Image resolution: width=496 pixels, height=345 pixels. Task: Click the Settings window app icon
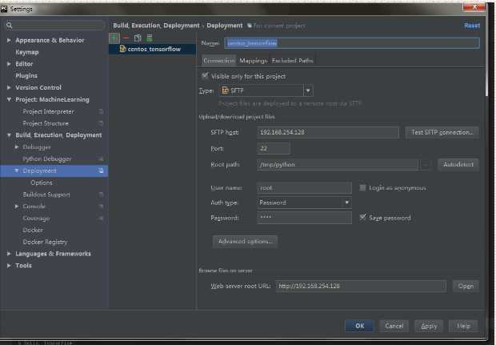[x=4, y=9]
